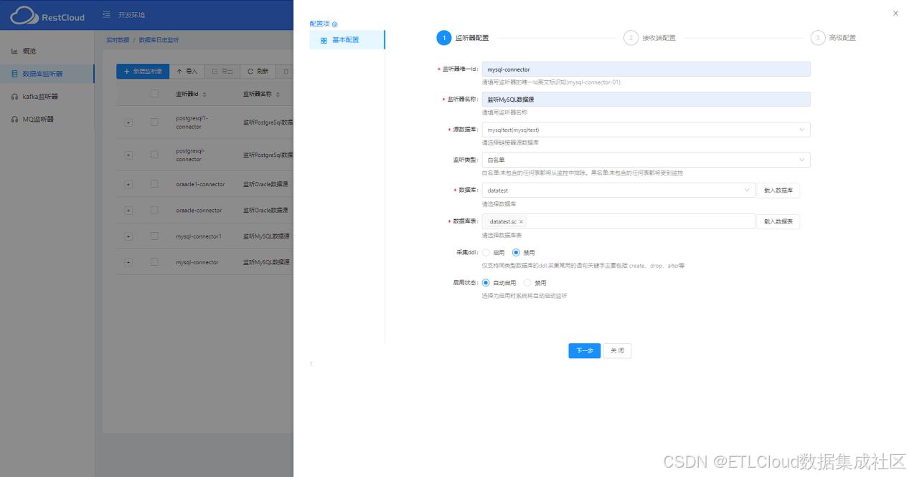The image size is (909, 477).
Task: Select the 基本配置 tab label
Action: pos(346,40)
